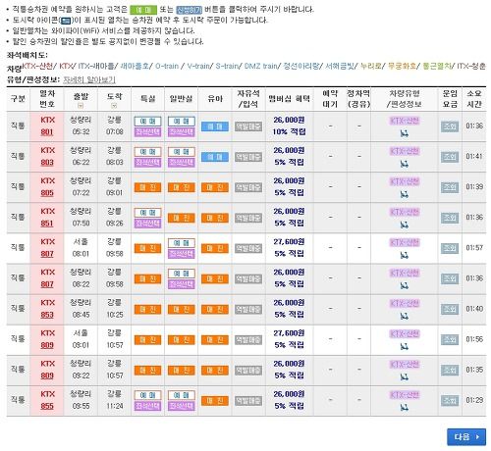This screenshot has height=451, width=491.
Task: Open the ITX-새마을 seat layout link
Action: coord(96,66)
